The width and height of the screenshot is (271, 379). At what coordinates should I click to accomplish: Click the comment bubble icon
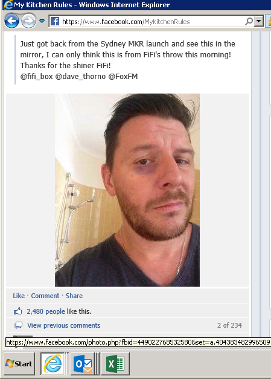pos(18,325)
